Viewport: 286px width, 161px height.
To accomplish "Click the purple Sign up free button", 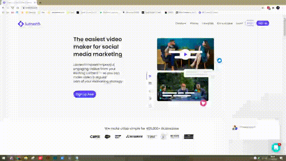I will click(84, 94).
